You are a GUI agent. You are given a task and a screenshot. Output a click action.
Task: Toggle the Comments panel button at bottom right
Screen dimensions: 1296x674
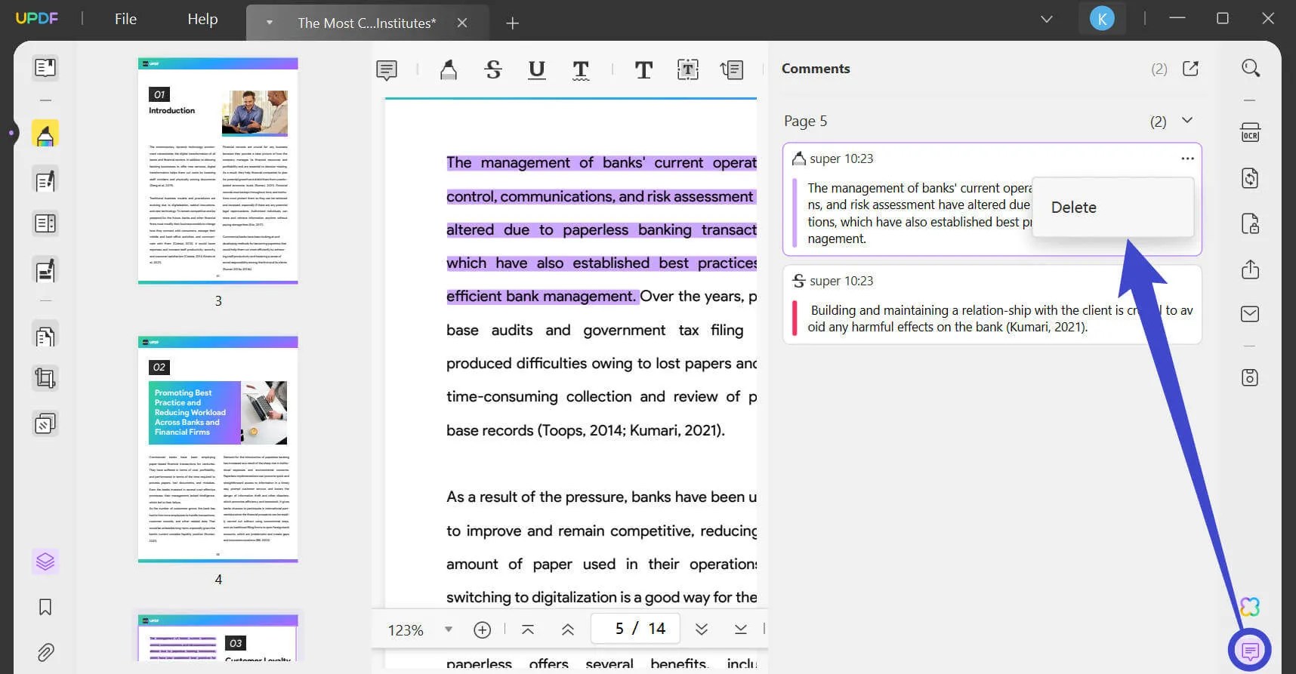1250,650
